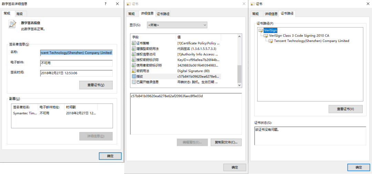Image resolution: width=372 pixels, height=174 pixels.
Task: Click the 证书策略 field icon
Action: (134, 43)
